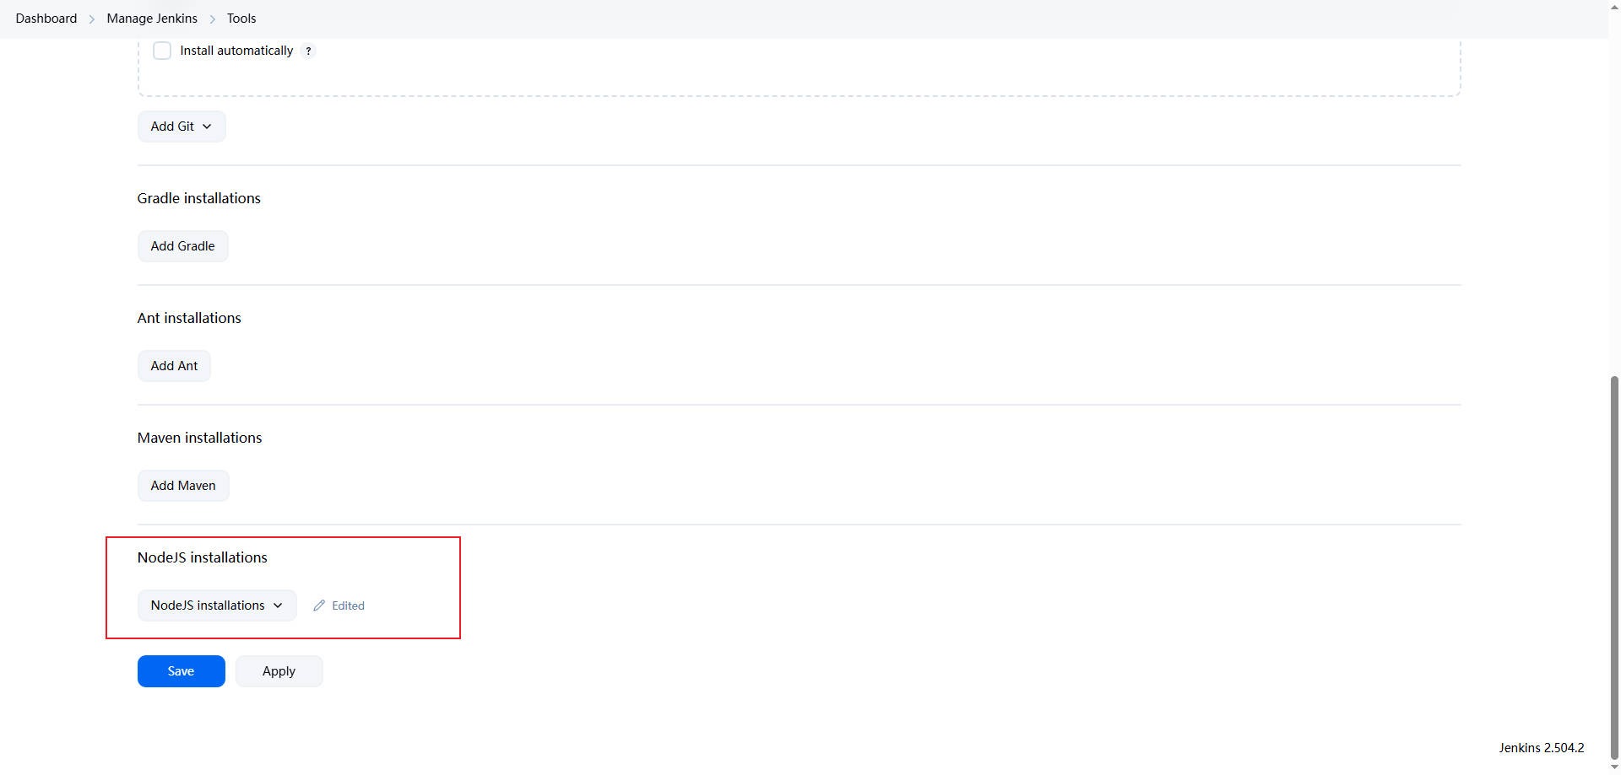The width and height of the screenshot is (1621, 775).
Task: Click the breadcrumb chevron after Manage Jenkins
Action: tap(213, 19)
